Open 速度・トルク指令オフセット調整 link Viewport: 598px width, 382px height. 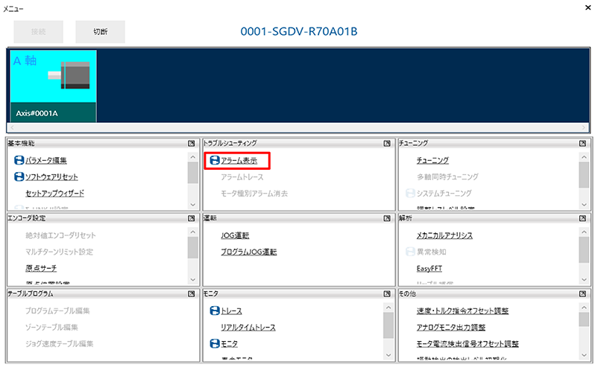pyautogui.click(x=462, y=311)
